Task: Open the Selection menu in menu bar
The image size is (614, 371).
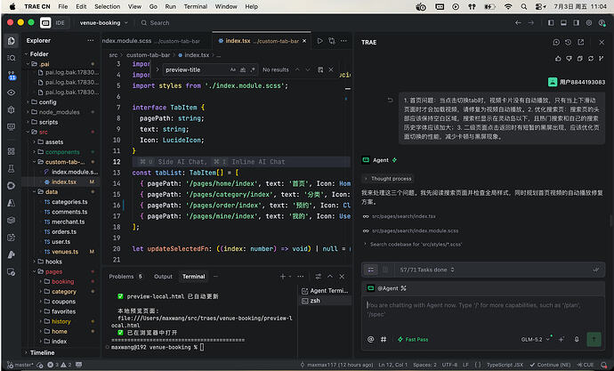Action: click(108, 6)
